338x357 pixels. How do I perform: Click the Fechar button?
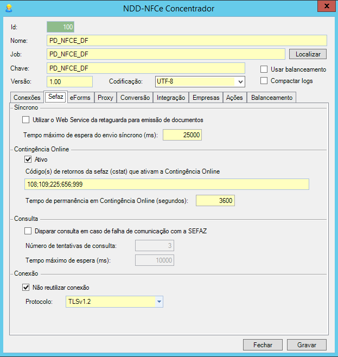(263, 345)
